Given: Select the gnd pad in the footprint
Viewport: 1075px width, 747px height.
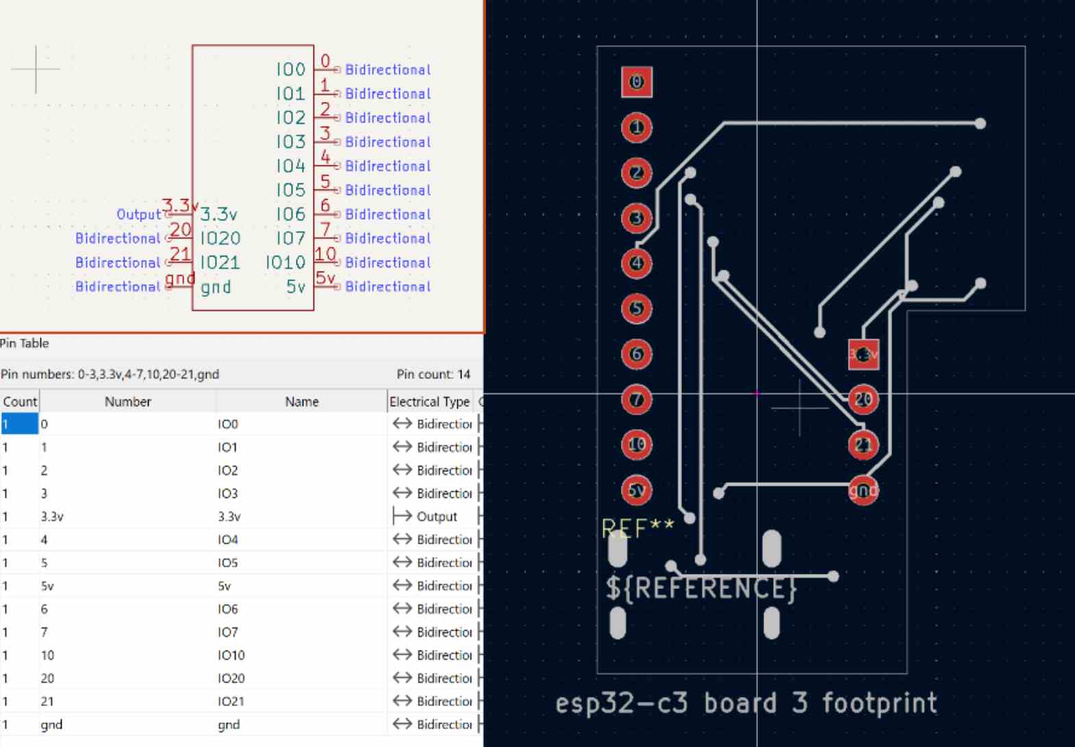Looking at the screenshot, I should coord(863,490).
